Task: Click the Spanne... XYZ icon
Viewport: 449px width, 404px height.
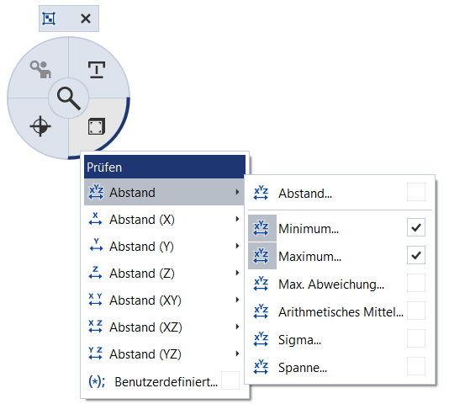Action: (x=261, y=367)
